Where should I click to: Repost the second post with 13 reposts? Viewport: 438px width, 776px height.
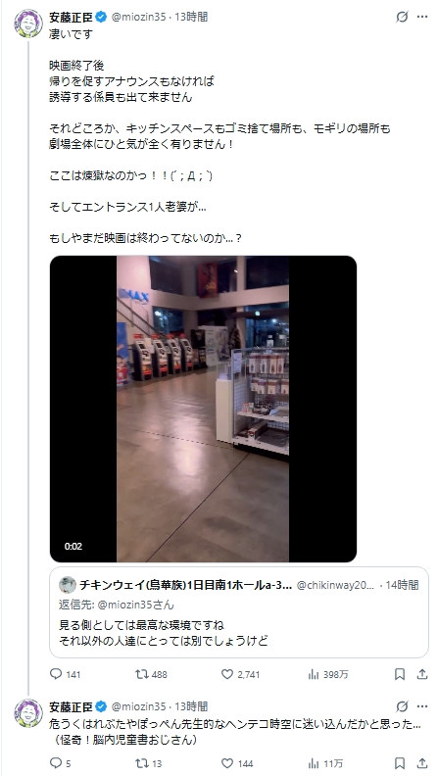[149, 763]
